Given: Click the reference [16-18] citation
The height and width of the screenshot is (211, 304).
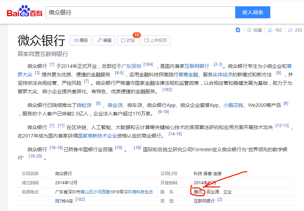Looking at the screenshot, I should (x=56, y=148).
